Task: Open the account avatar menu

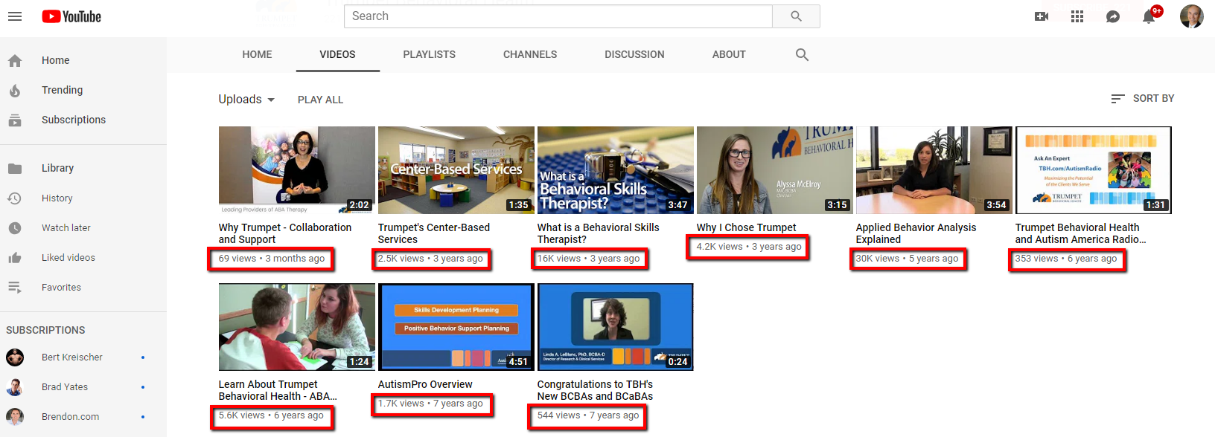Action: [x=1191, y=16]
